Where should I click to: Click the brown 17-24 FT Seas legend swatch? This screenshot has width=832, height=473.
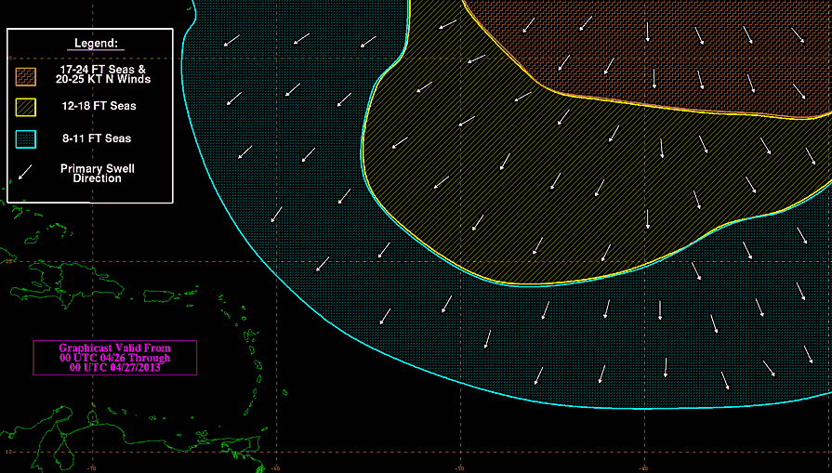pyautogui.click(x=25, y=76)
